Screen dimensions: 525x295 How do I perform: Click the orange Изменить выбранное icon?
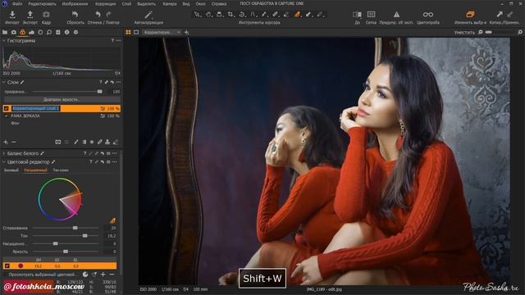[x=470, y=15]
